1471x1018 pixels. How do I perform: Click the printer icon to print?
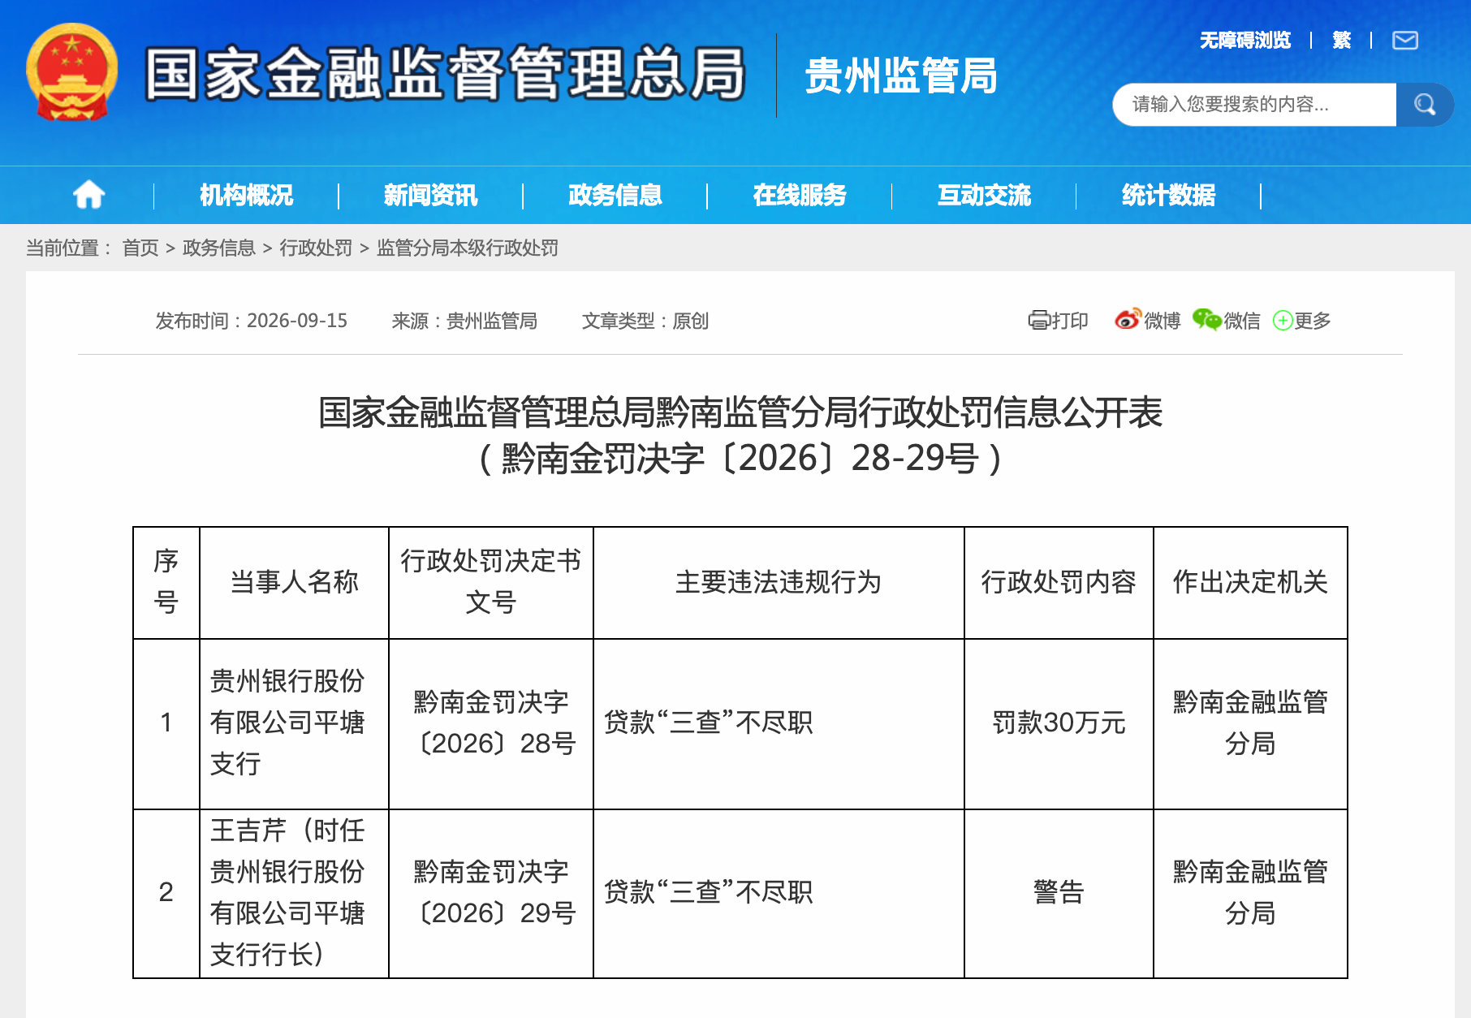[1039, 320]
